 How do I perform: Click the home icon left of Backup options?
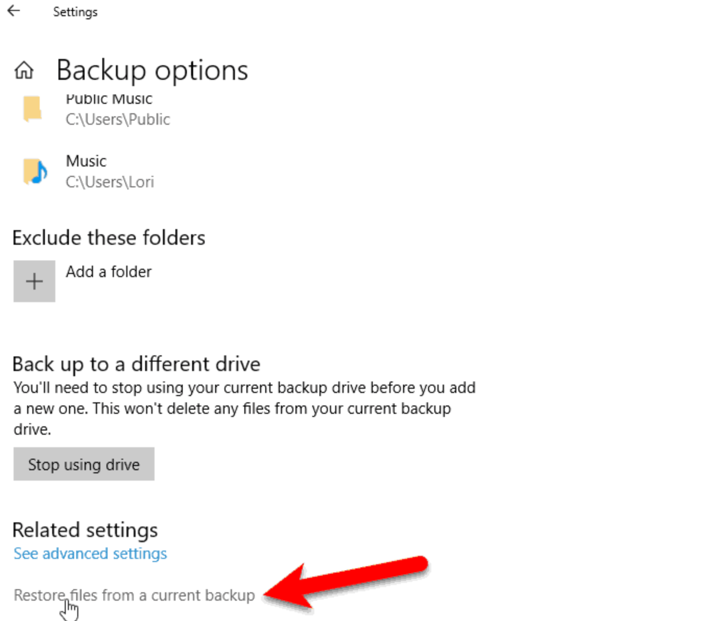click(23, 70)
